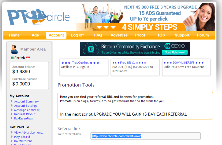Screen dimensions: 222x145
Task: Click the PTcircle logo
Action: coord(38,17)
